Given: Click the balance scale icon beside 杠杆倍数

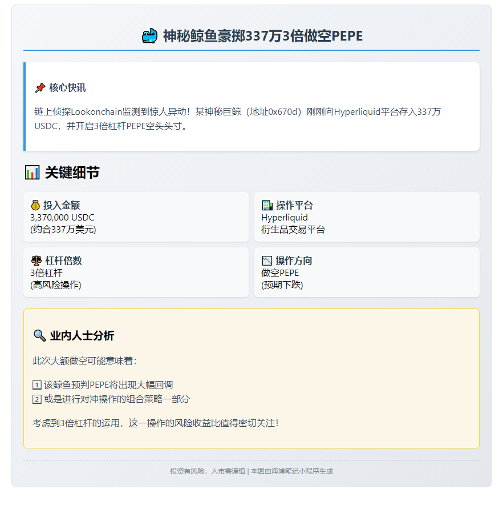Looking at the screenshot, I should pyautogui.click(x=36, y=260).
